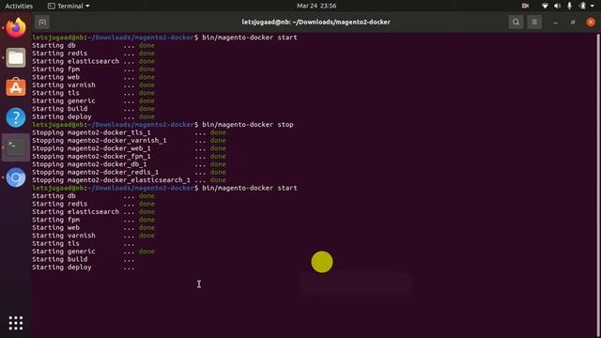Open the Files manager in dock
Viewport: 601px width, 338px height.
click(x=16, y=58)
